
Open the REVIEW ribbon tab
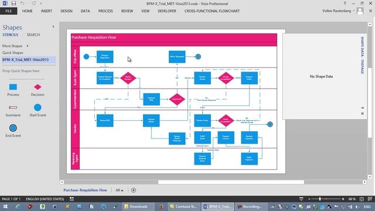click(127, 11)
